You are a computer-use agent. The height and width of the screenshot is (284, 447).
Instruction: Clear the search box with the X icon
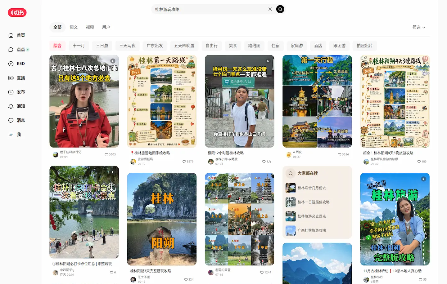(270, 9)
